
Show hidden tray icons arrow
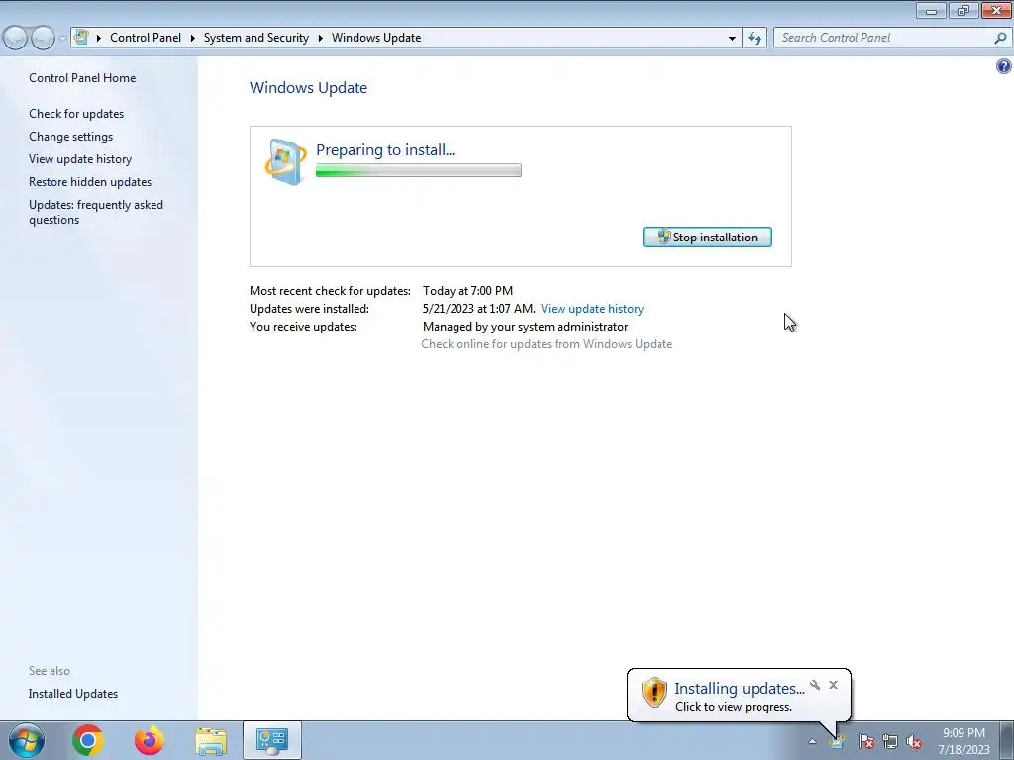click(812, 741)
